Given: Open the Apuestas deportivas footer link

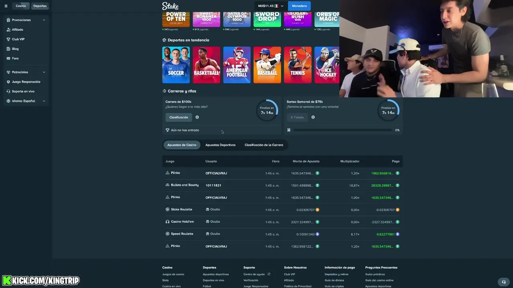Looking at the screenshot, I should [x=216, y=274].
